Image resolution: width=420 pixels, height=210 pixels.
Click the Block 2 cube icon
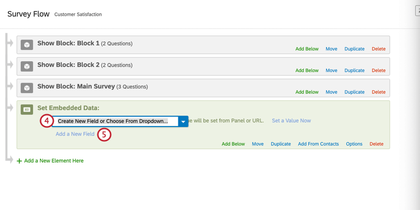click(27, 66)
